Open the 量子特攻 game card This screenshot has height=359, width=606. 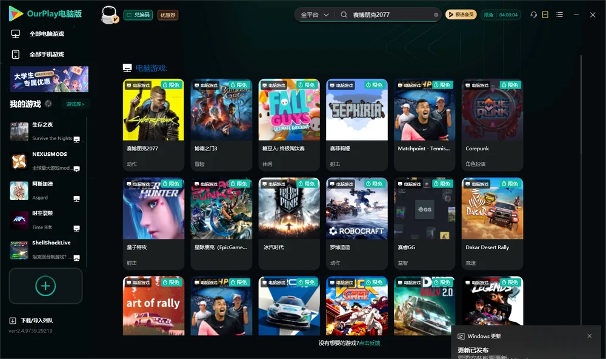pos(153,224)
